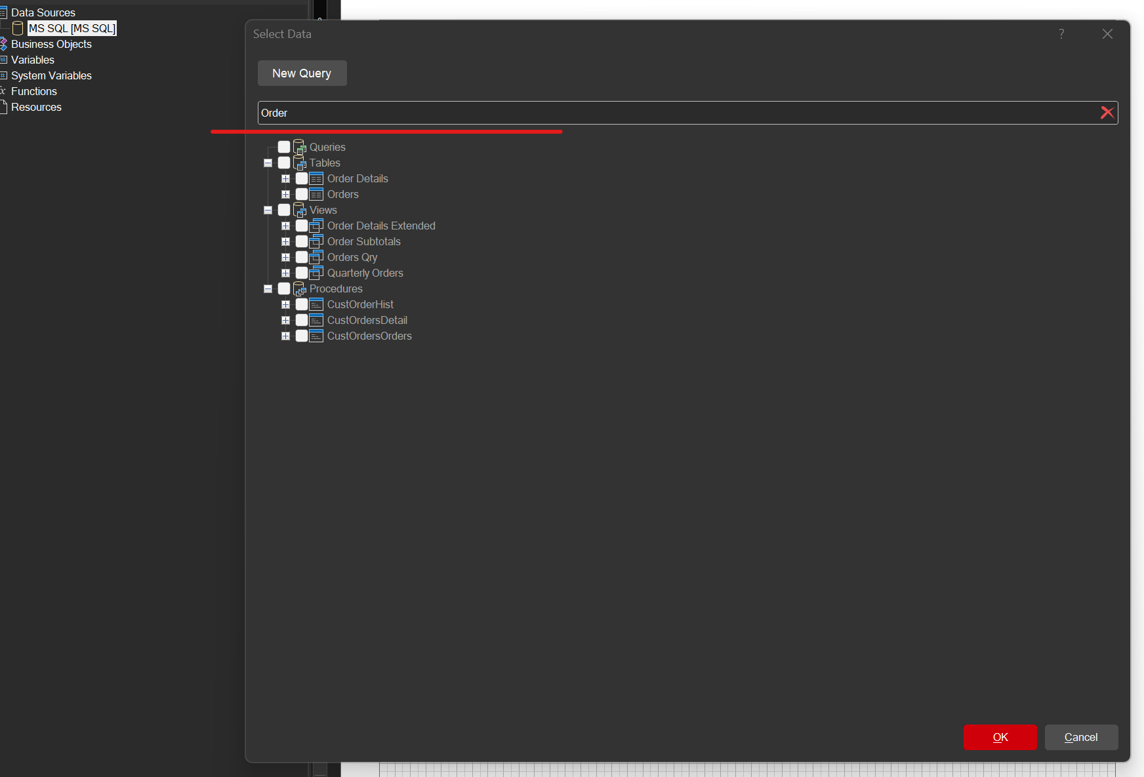Expand the Quarterly Orders view

pyautogui.click(x=285, y=273)
